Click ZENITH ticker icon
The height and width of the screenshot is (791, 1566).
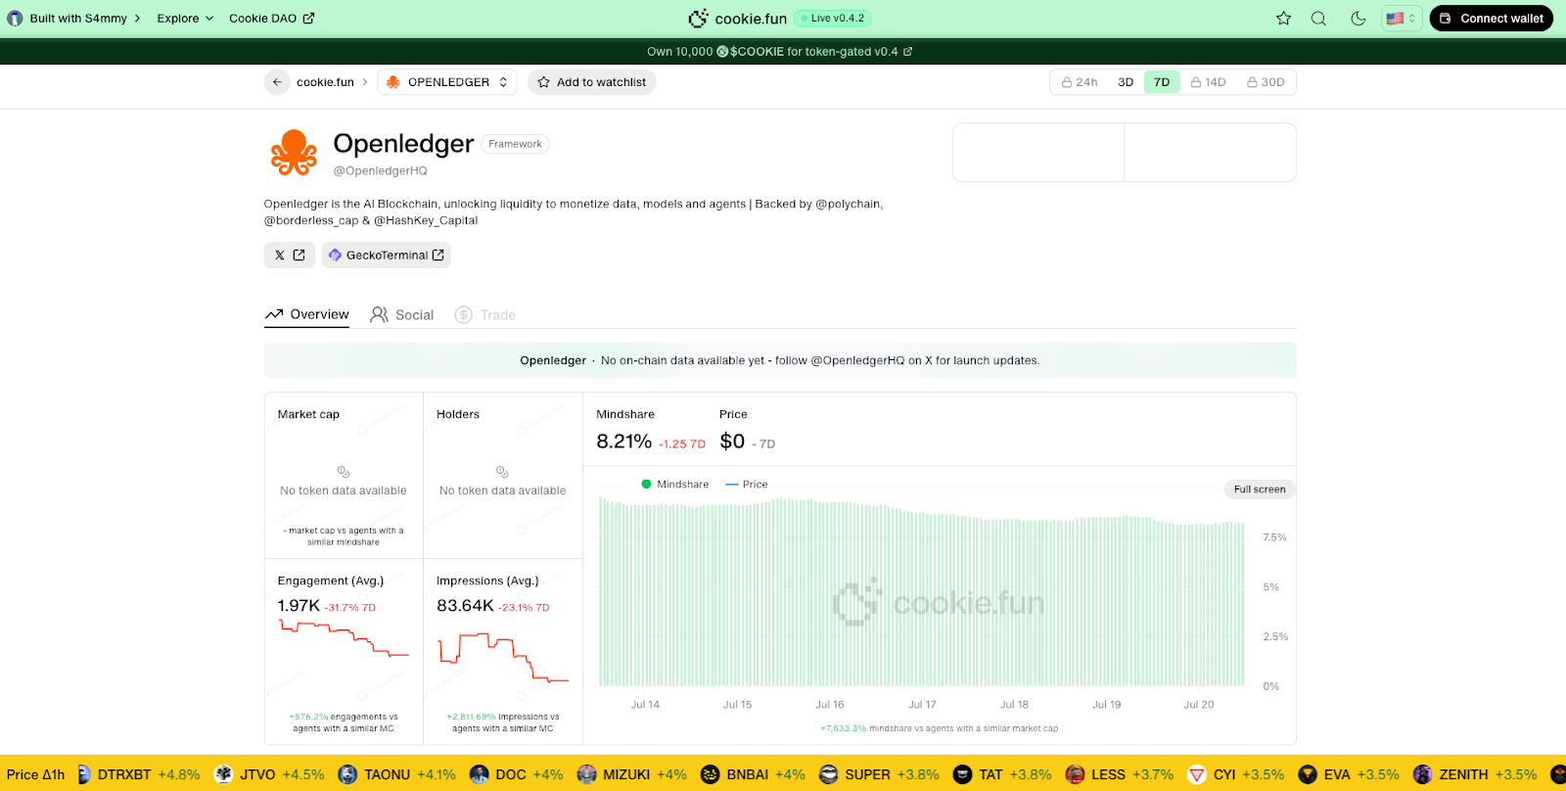coord(1422,774)
